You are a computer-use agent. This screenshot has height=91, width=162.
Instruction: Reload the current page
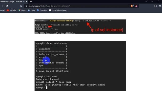pyautogui.click(x=7, y=6)
